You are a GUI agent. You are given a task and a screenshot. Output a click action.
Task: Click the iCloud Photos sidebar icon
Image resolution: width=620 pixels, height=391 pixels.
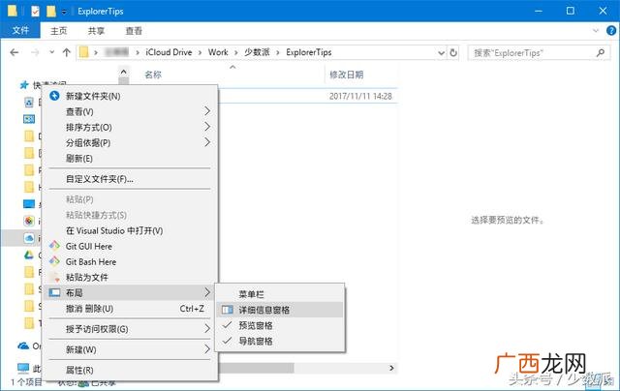[29, 221]
